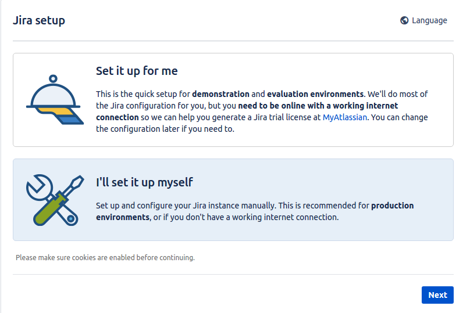Click the knob on top of the cloche

pos(53,79)
